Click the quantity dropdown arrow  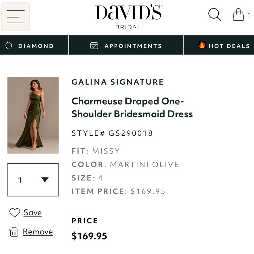[45, 180]
